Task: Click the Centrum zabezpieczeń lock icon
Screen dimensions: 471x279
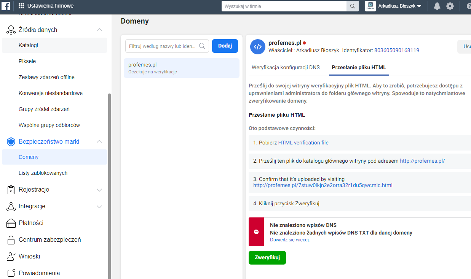Action: [x=11, y=240]
